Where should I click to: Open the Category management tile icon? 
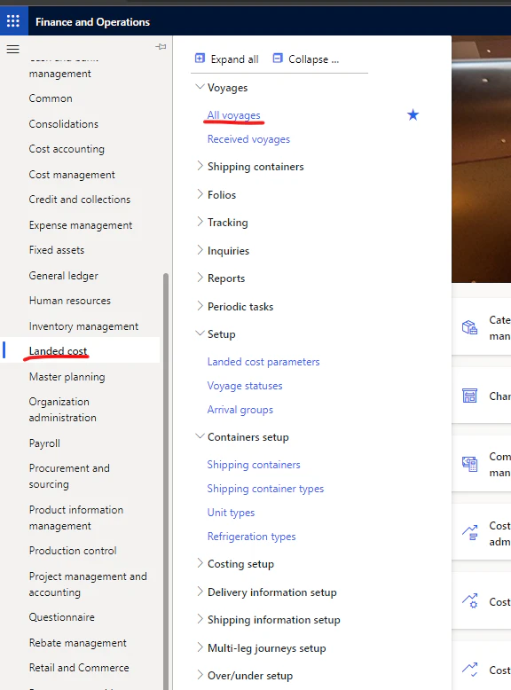tap(469, 327)
